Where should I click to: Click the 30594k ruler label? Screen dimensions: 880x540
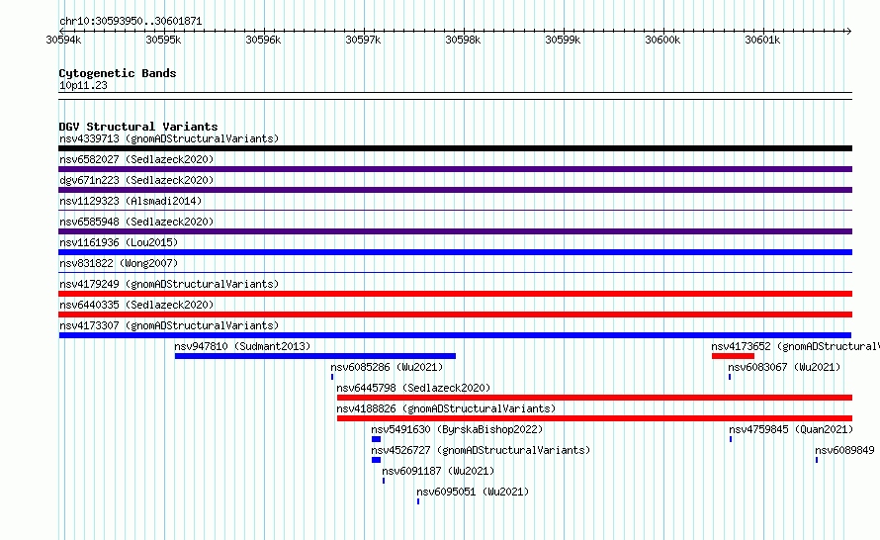[x=63, y=40]
